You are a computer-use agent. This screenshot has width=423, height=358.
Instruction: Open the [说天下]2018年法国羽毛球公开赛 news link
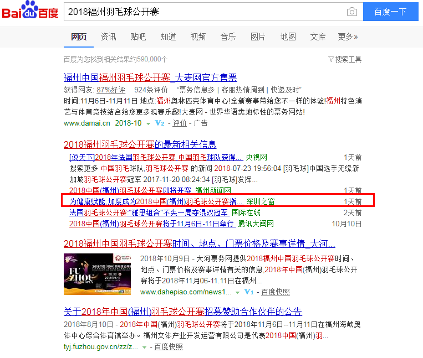(x=156, y=157)
